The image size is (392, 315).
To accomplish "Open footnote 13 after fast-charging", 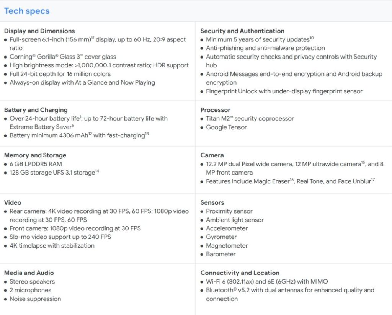I will click(147, 134).
